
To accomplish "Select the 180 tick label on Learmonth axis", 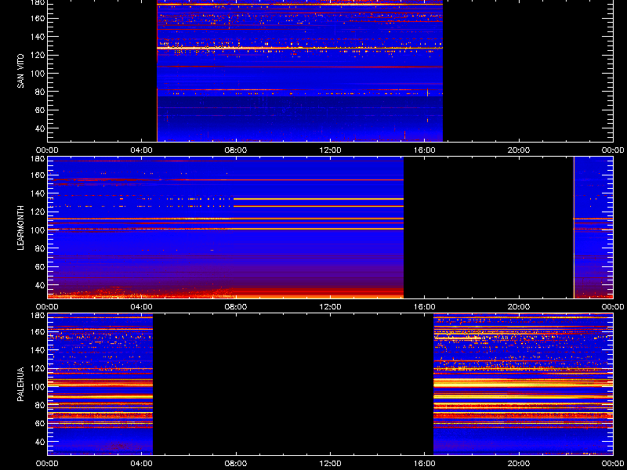I will 38,158.
